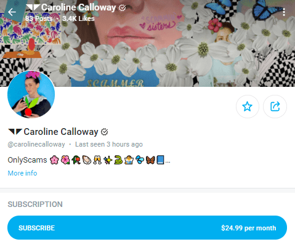Click the snake emoji in bio

coord(118,160)
